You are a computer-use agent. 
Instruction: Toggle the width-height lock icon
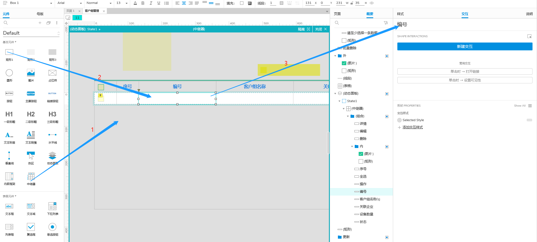pyautogui.click(x=352, y=3)
